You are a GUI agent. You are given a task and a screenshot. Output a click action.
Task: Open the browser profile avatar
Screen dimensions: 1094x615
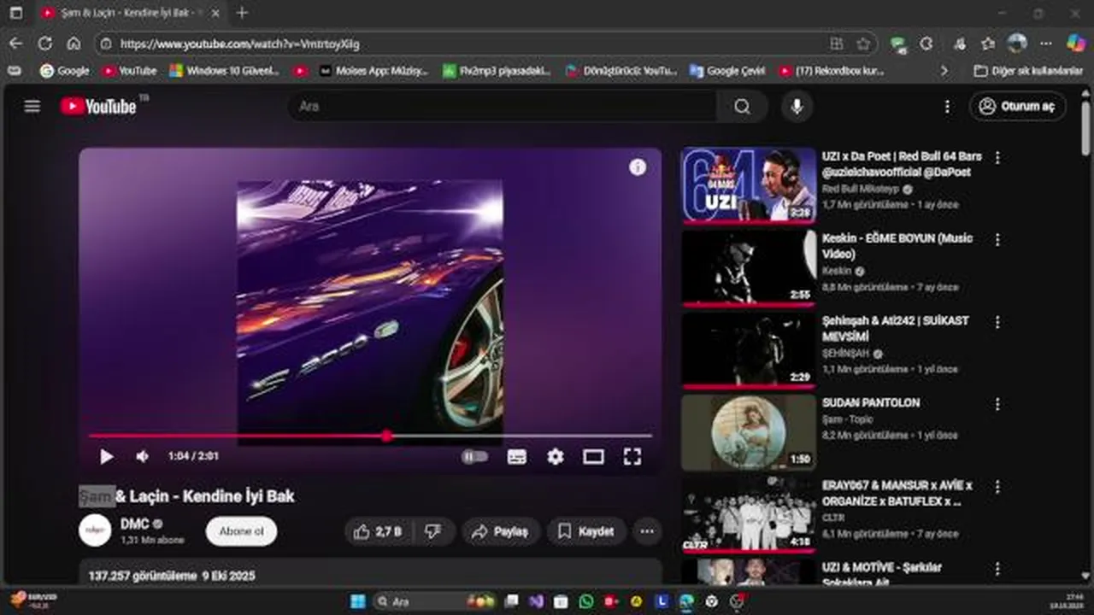(x=1017, y=43)
